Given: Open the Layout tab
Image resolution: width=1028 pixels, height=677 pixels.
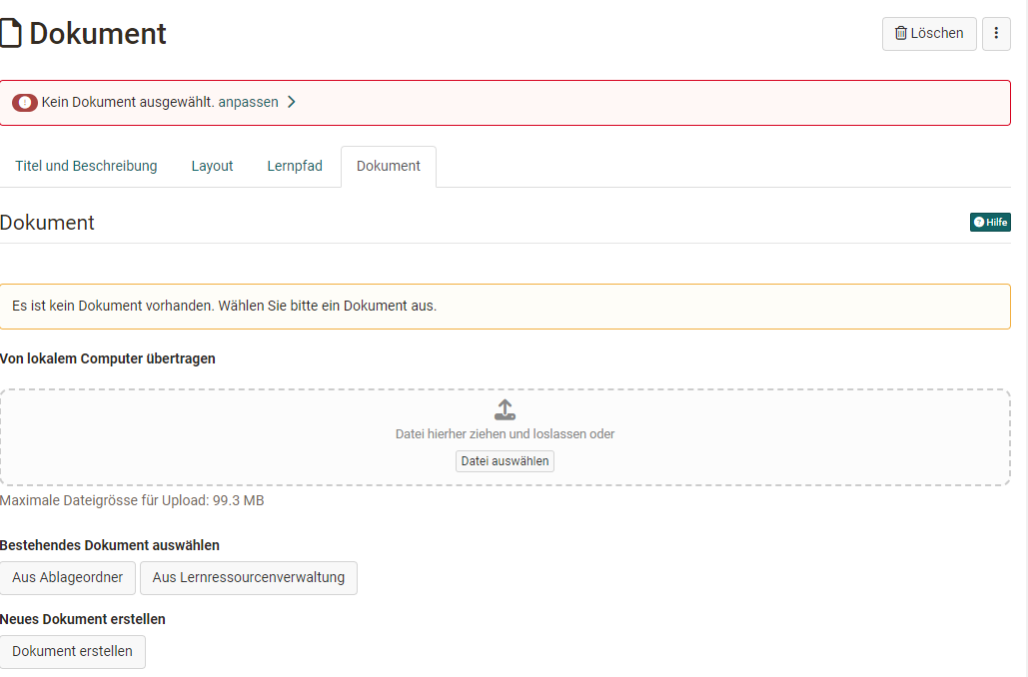Looking at the screenshot, I should pyautogui.click(x=212, y=166).
